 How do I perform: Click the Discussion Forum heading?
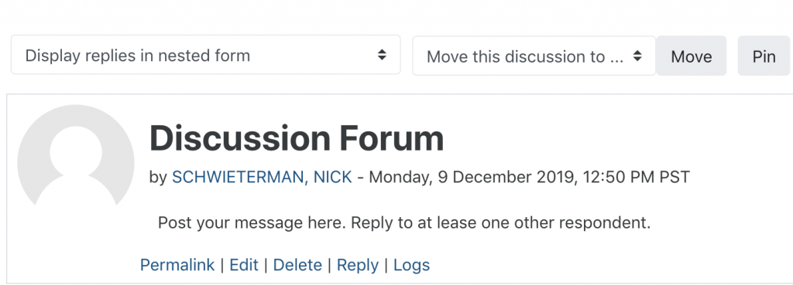(x=297, y=138)
